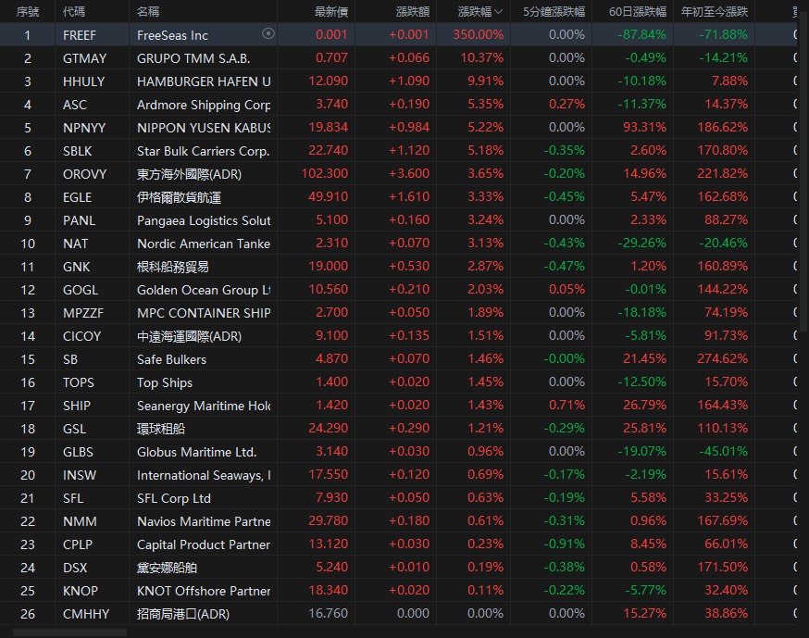Select the 186.62% year-to-date value for NPNYY
This screenshot has height=638, width=809.
722,128
